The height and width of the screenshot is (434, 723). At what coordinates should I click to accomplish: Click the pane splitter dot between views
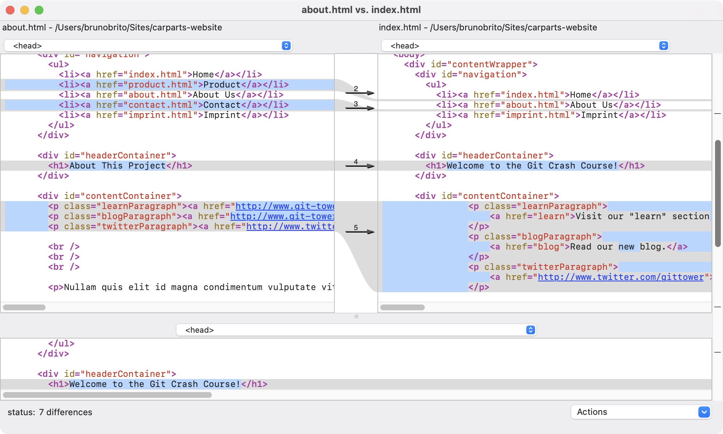click(x=356, y=316)
